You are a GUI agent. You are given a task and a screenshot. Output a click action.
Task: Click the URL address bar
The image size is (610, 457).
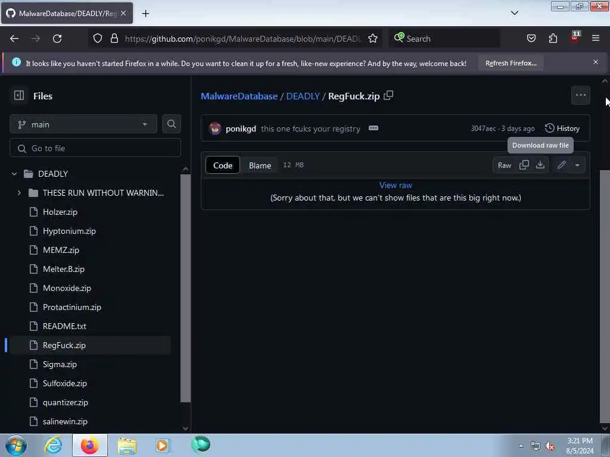point(243,39)
